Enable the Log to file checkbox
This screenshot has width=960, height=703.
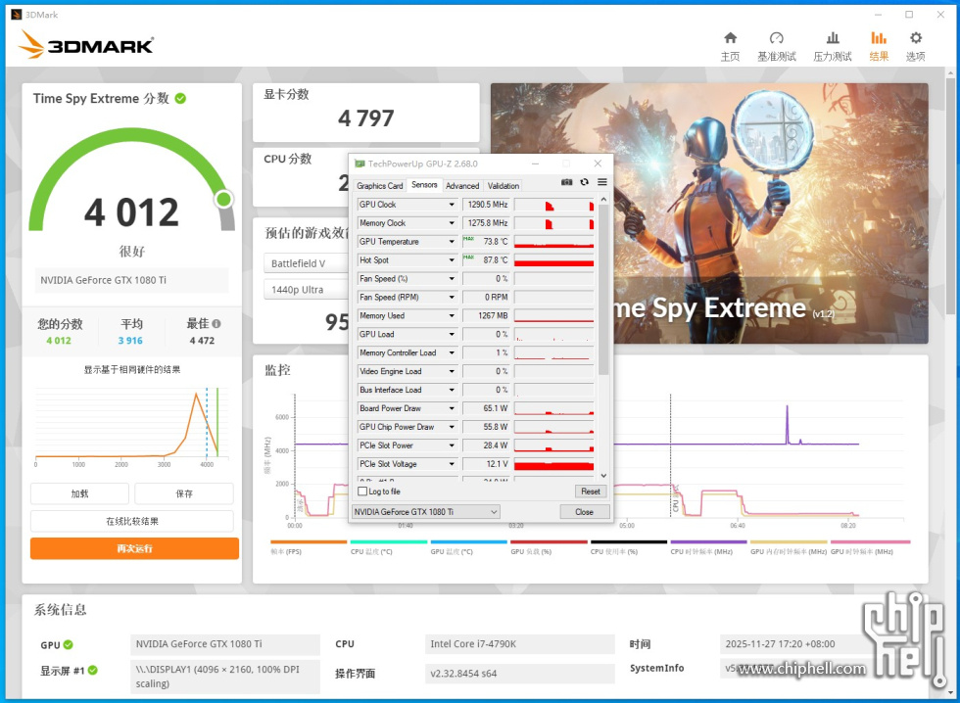click(x=362, y=492)
